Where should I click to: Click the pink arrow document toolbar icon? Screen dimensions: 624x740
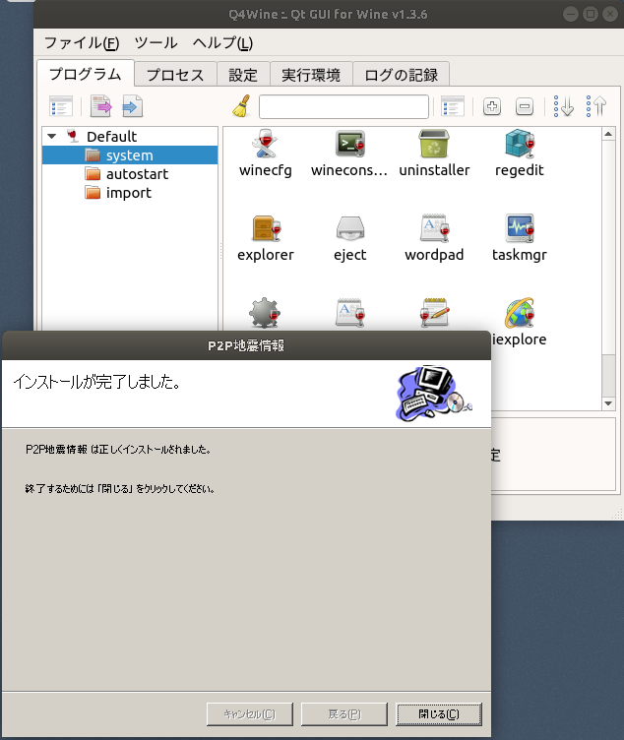pyautogui.click(x=101, y=106)
